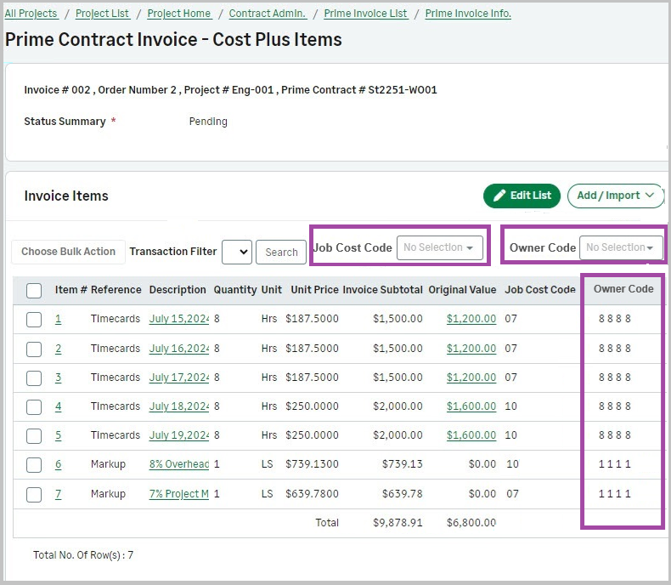
Task: Check the box for item 7 Markup row
Action: click(x=34, y=495)
